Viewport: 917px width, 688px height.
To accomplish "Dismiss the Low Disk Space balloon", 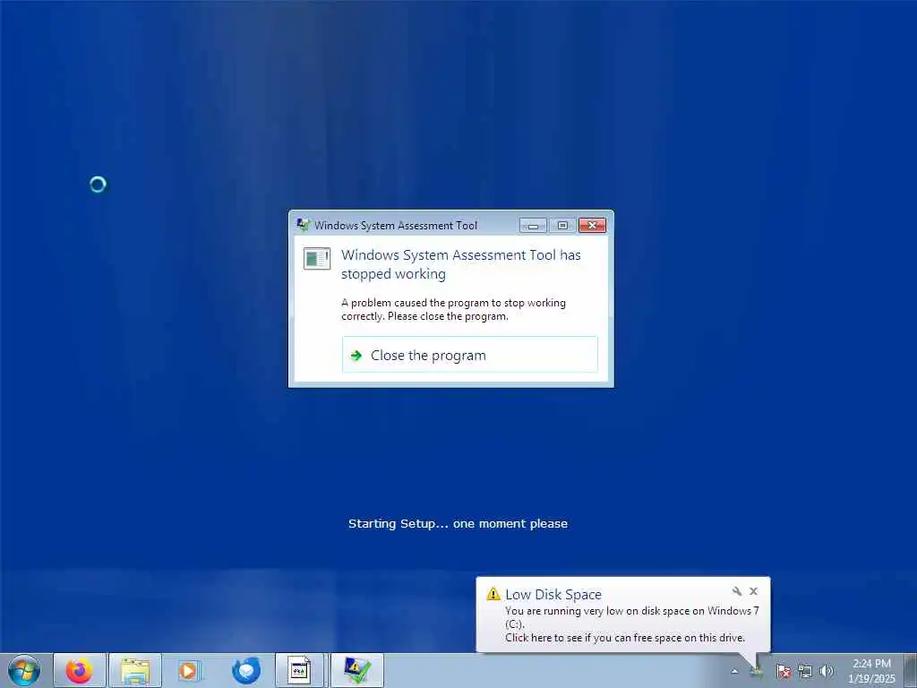I will 754,591.
